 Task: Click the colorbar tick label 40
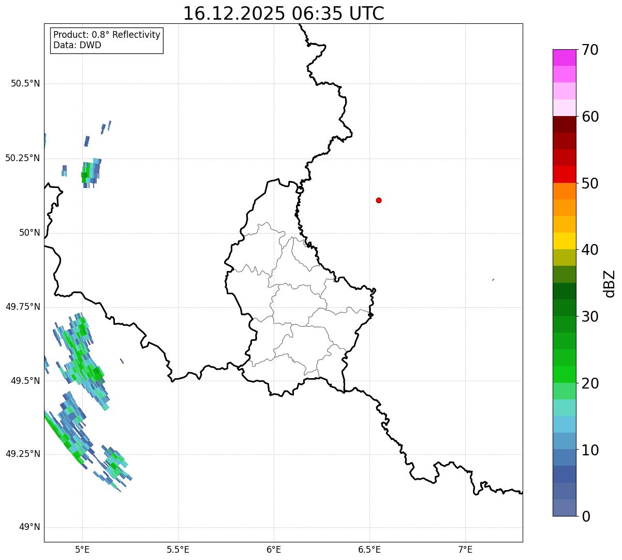590,250
